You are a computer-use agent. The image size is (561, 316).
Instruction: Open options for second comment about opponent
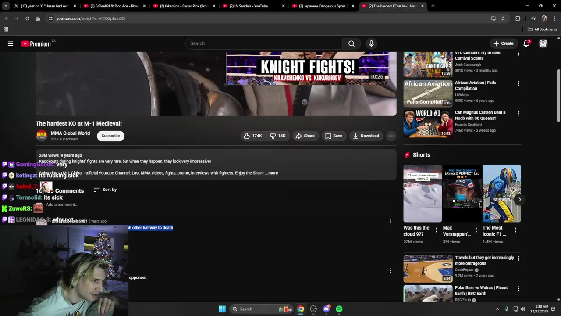391,271
